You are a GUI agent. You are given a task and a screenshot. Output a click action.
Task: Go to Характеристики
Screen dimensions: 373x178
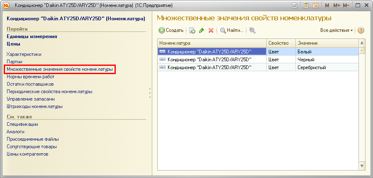(24, 54)
